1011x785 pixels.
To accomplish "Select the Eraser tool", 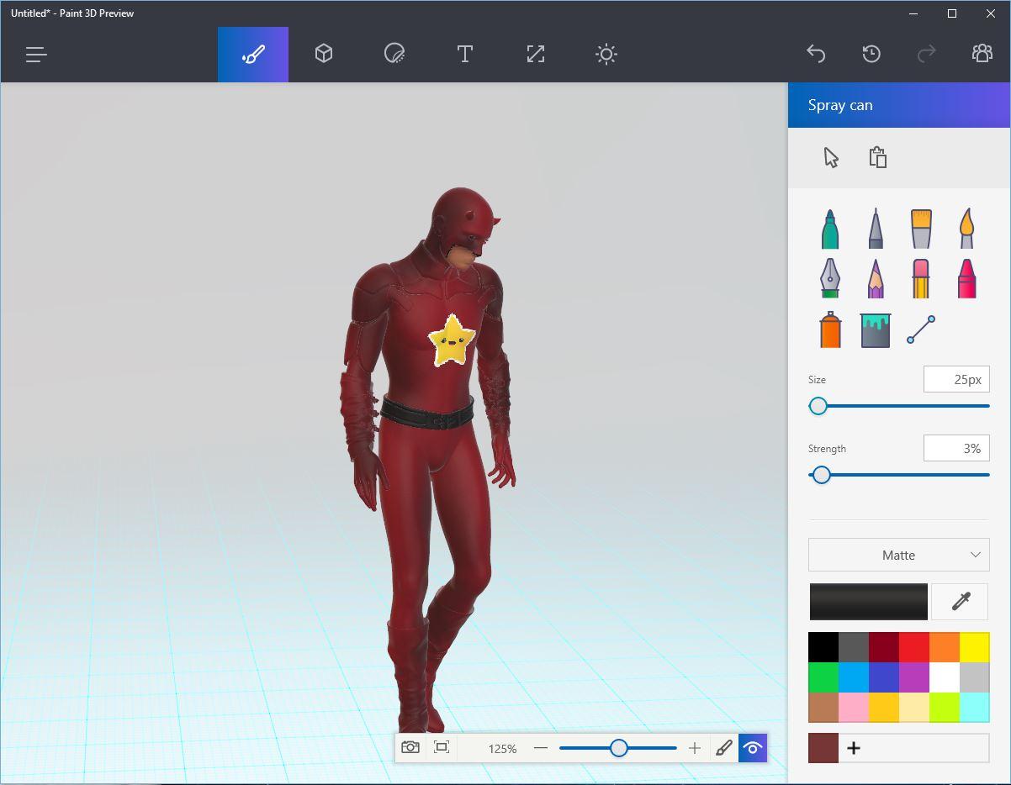I will pos(921,278).
